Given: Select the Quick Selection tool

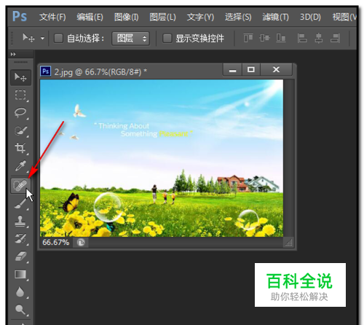Looking at the screenshot, I should (x=20, y=130).
